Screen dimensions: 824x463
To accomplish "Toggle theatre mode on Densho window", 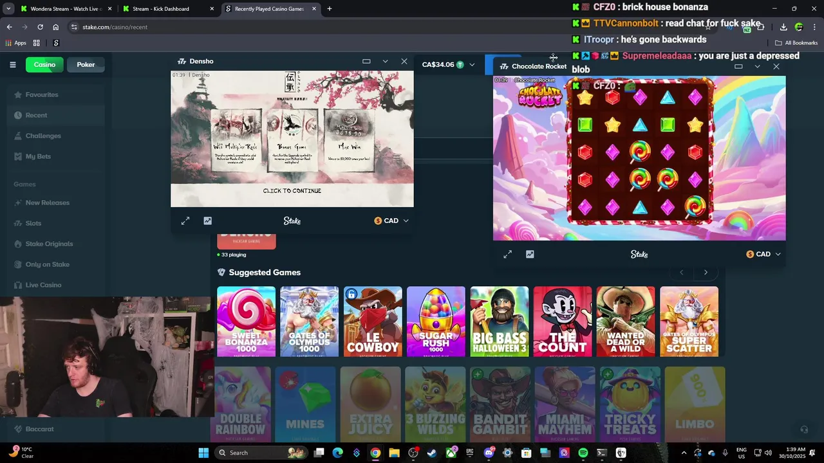I will click(366, 61).
